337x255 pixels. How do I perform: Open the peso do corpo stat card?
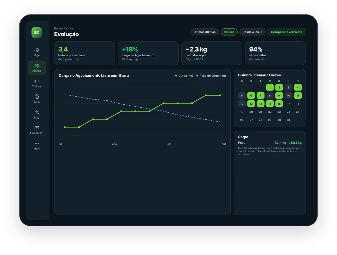click(212, 53)
